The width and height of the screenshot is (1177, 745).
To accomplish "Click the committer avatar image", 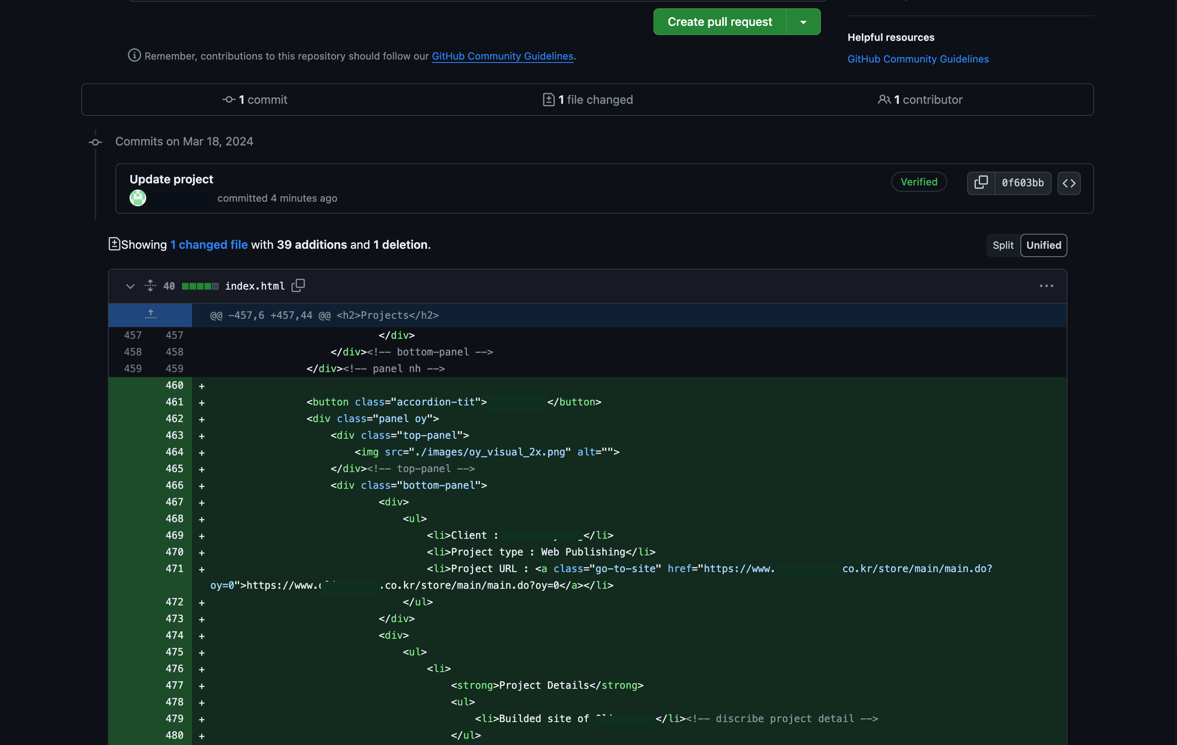I will [x=138, y=198].
